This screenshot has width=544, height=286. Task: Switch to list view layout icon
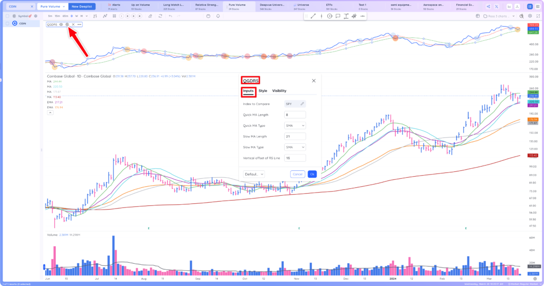click(530, 6)
